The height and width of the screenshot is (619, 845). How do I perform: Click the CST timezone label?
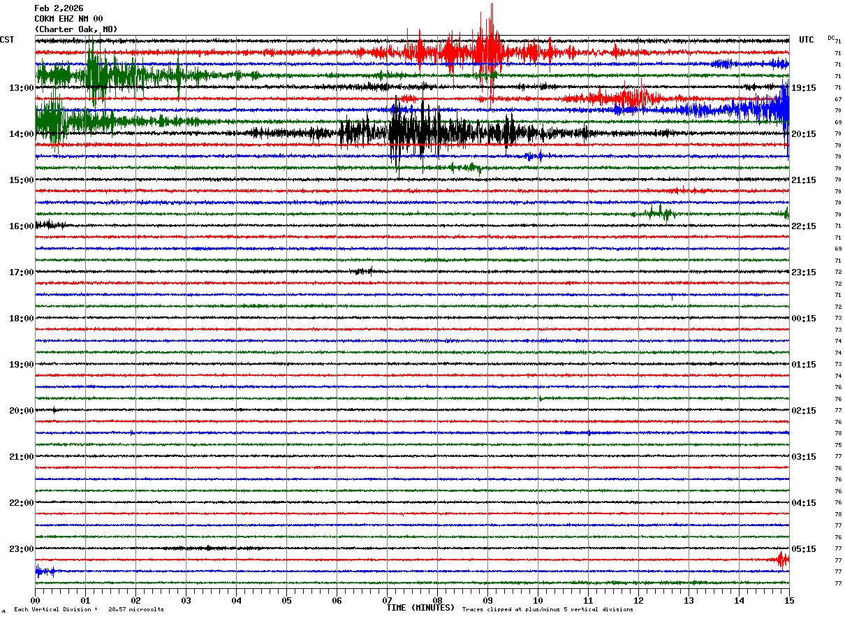tap(7, 40)
